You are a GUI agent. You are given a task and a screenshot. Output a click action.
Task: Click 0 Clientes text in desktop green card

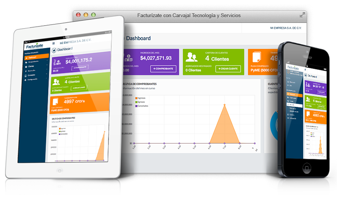tap(193, 70)
